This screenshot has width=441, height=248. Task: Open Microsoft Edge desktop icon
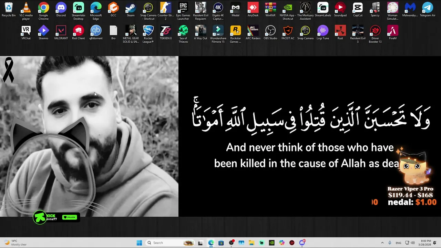[x=96, y=11]
